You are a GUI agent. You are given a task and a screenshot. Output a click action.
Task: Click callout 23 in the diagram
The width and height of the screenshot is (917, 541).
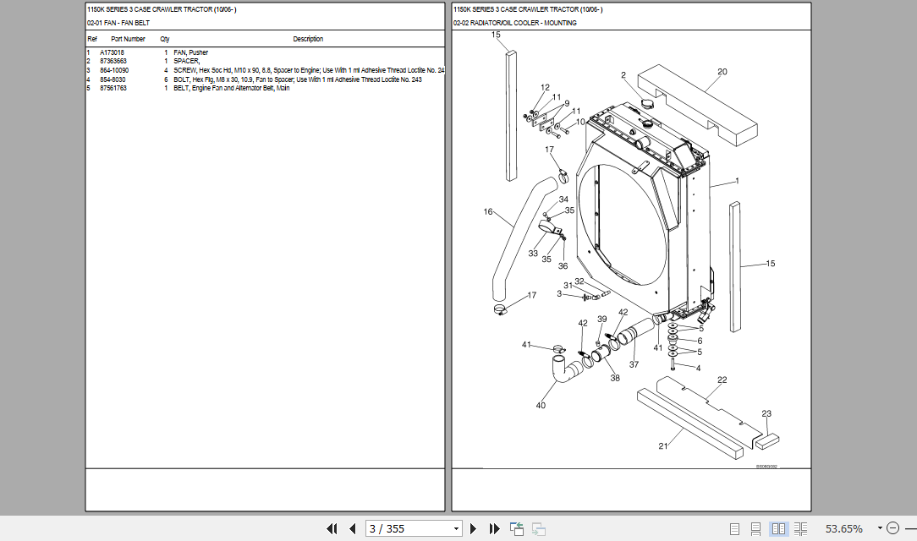(x=766, y=413)
